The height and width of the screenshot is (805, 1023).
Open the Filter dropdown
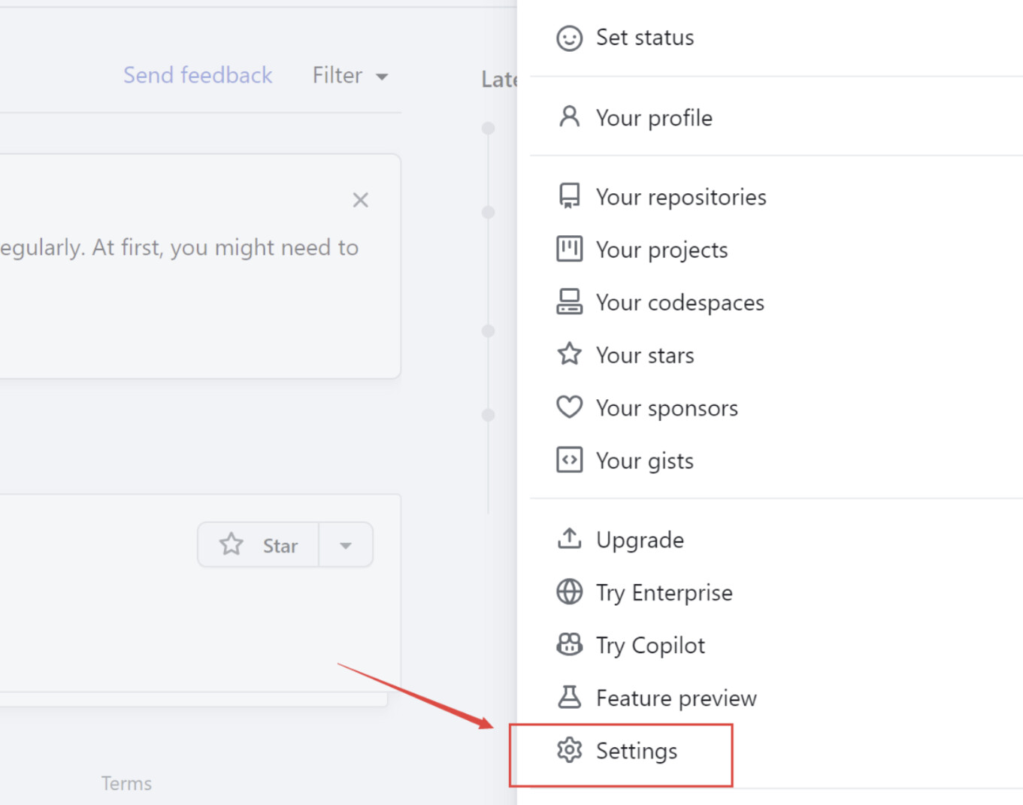[350, 76]
